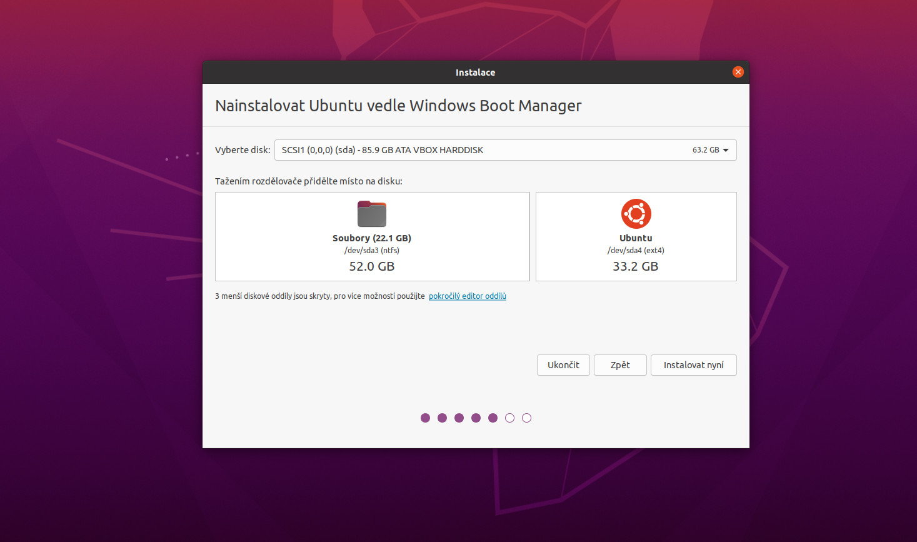Click the text about 3 menší diskové oddíly
Image resolution: width=917 pixels, height=542 pixels.
pos(320,296)
